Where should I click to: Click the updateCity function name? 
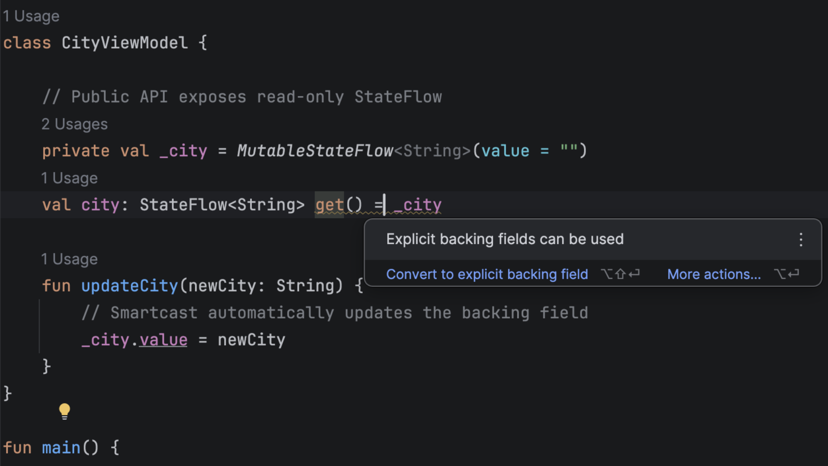click(x=129, y=286)
